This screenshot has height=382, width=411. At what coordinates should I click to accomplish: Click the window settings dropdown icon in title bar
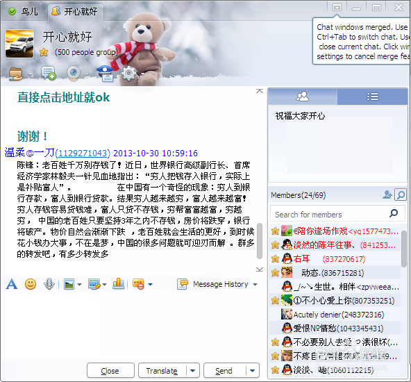click(337, 8)
